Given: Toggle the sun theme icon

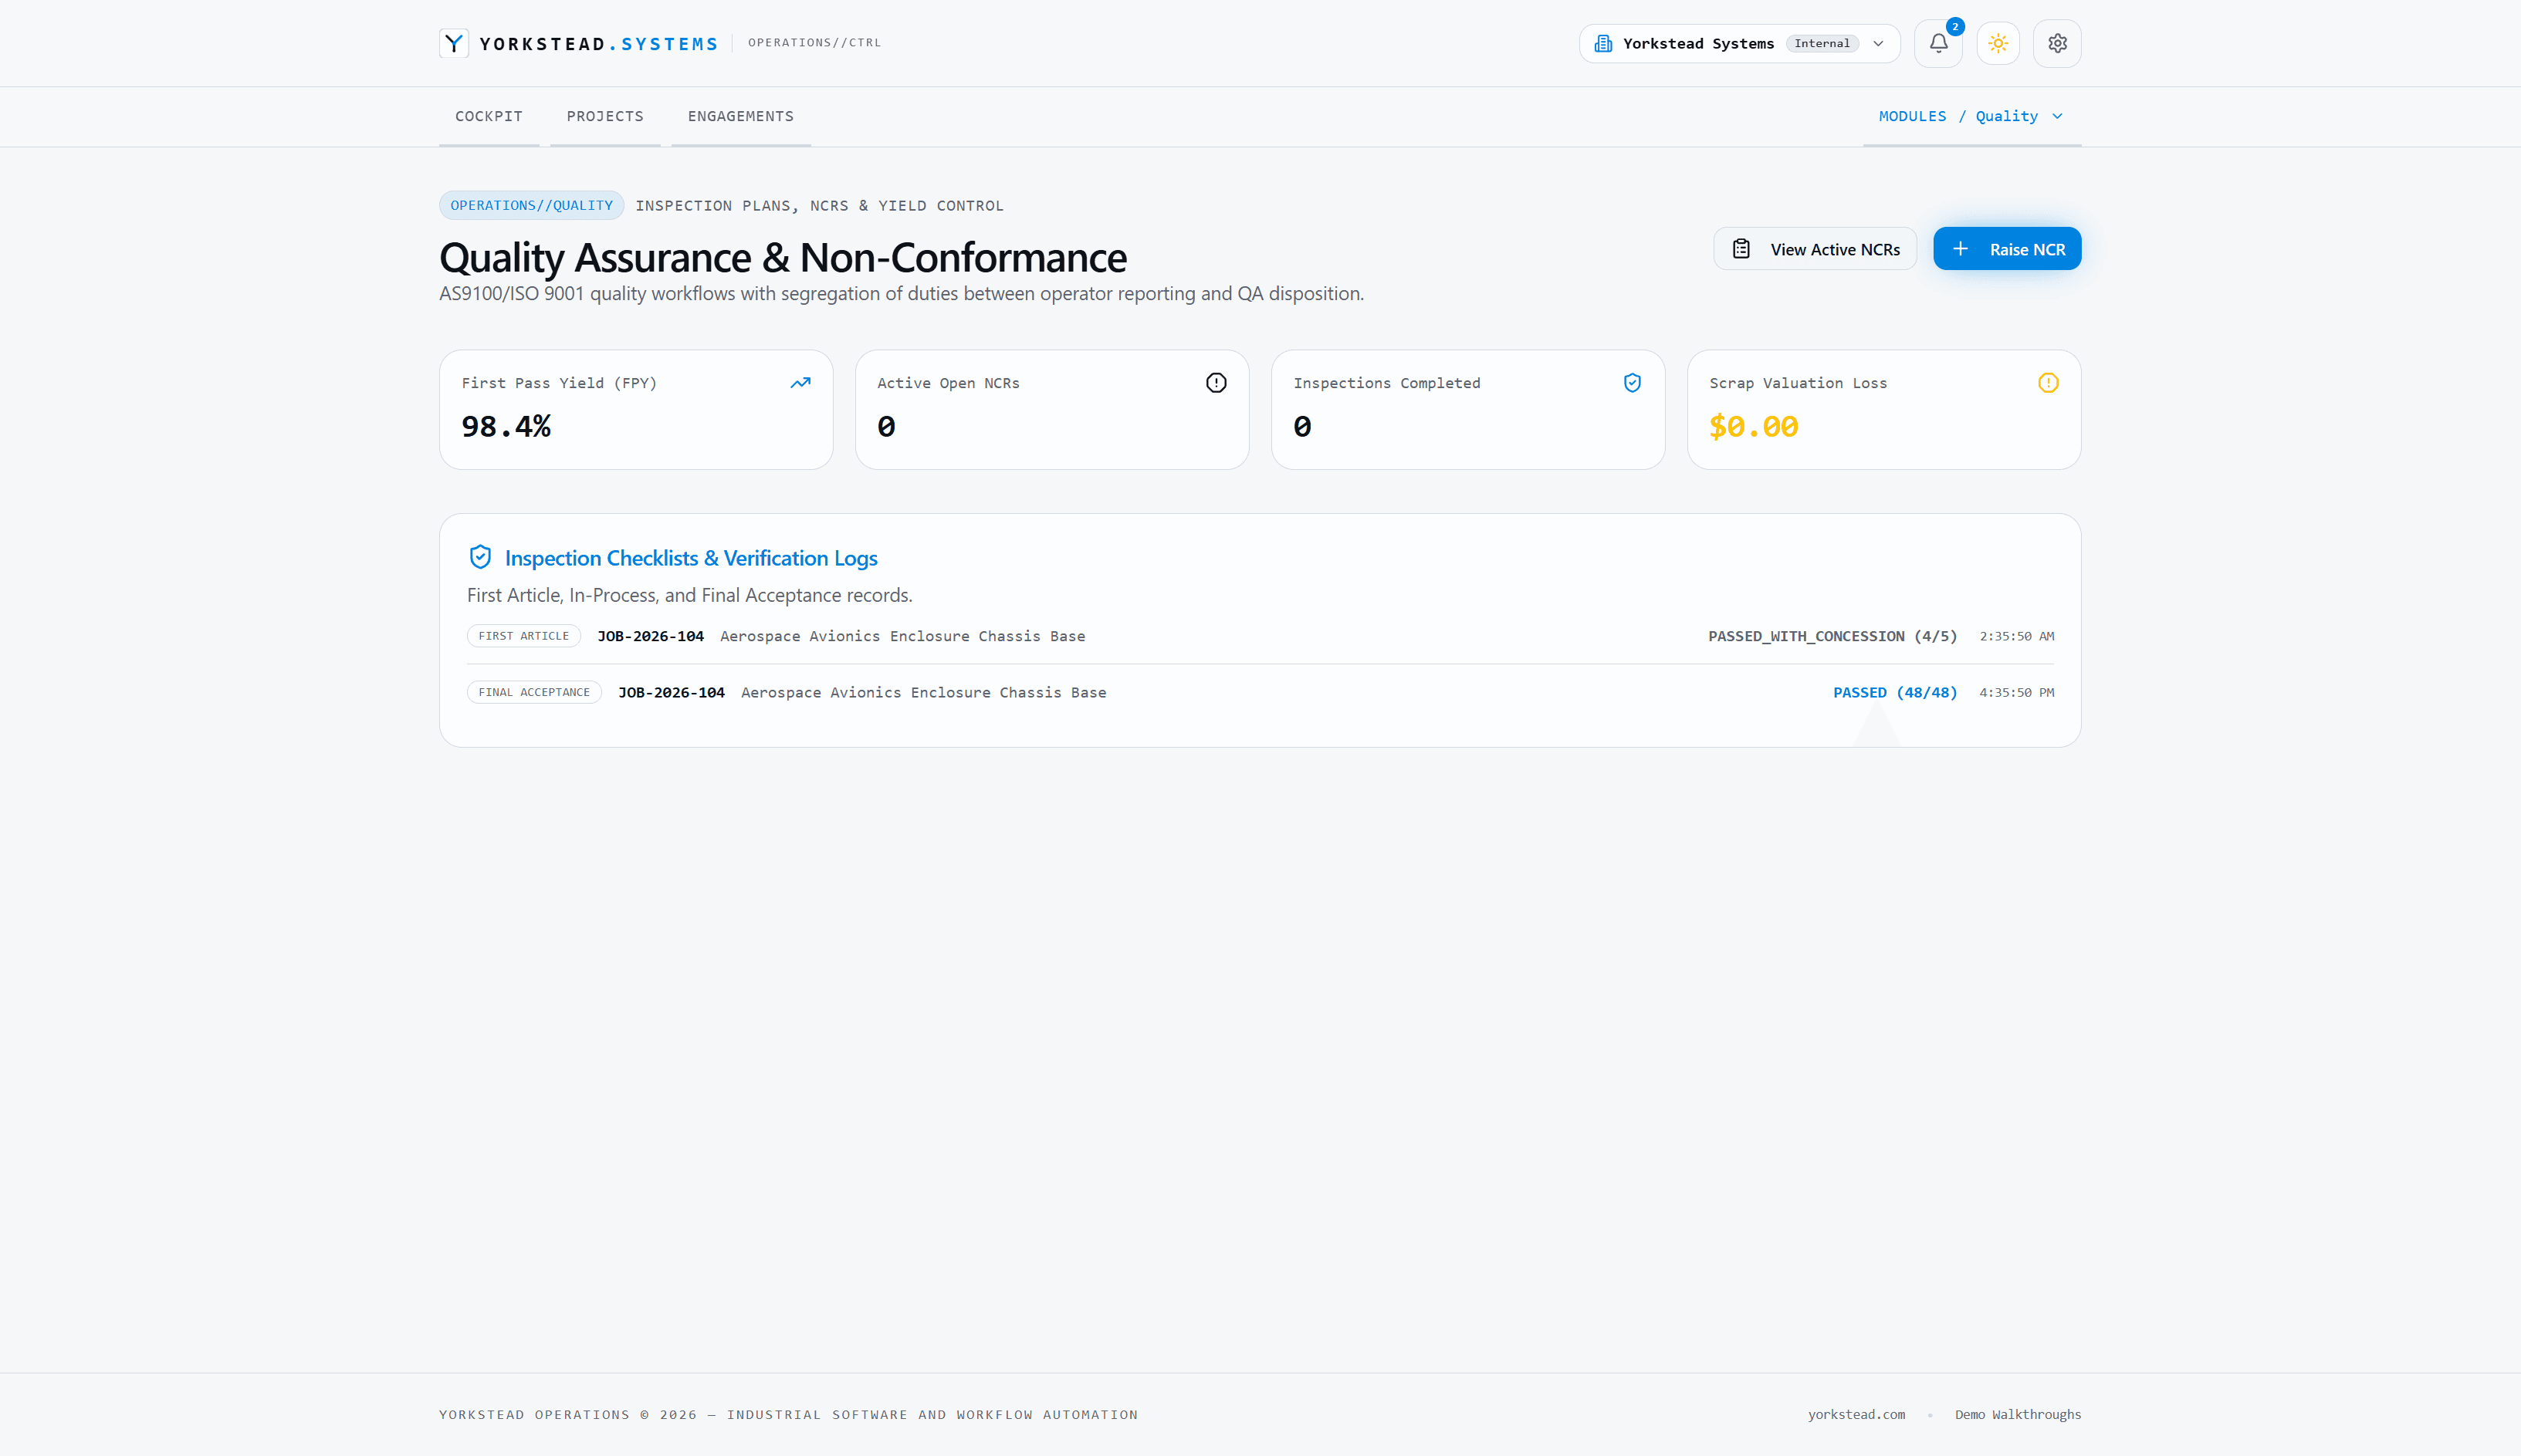Looking at the screenshot, I should (1998, 43).
